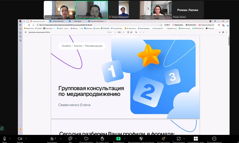The height and width of the screenshot is (143, 239).
Task: Click the 80 % zoom indicator in address bar
Action: [x=167, y=25]
